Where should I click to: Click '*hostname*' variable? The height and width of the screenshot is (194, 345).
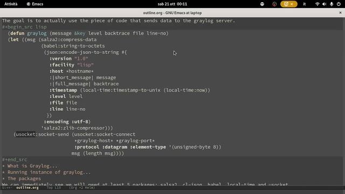(x=80, y=71)
